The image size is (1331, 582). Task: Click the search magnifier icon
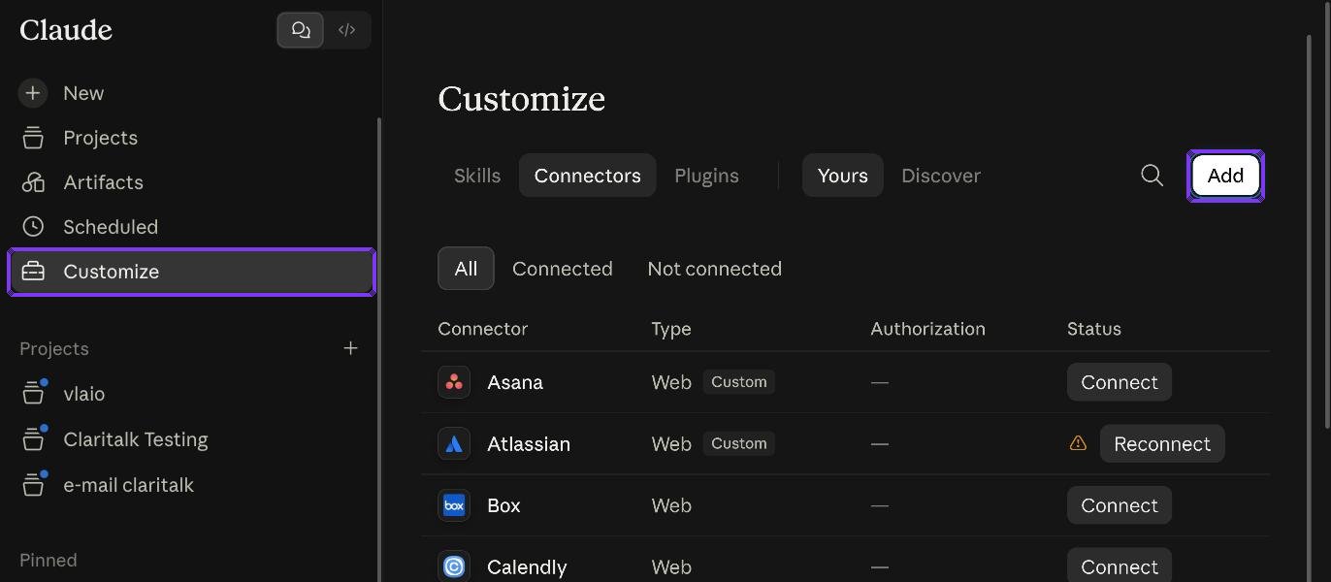pos(1152,176)
